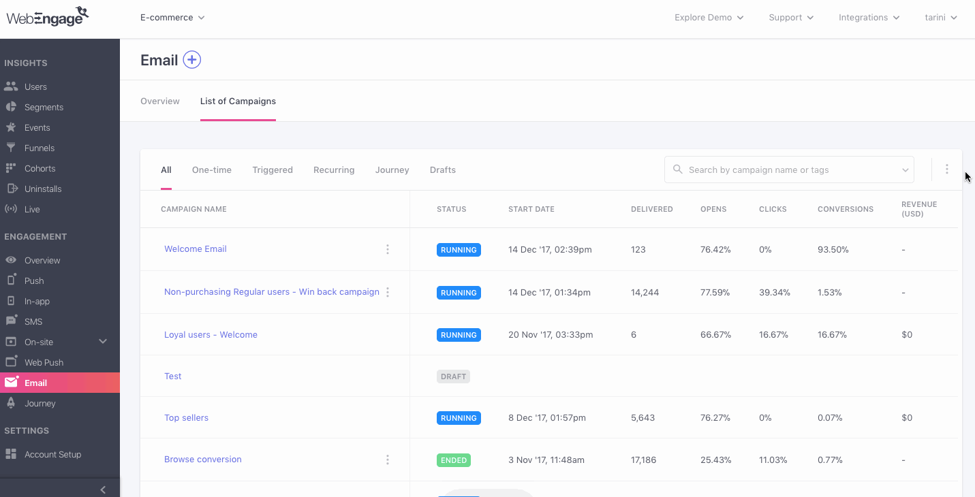975x497 pixels.
Task: Select the All campaigns filter tab
Action: [166, 170]
